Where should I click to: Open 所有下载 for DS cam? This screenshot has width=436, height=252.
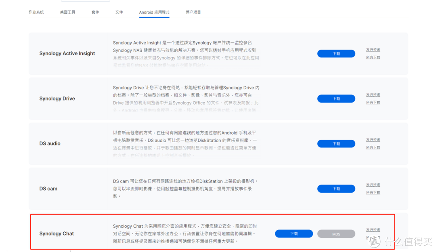point(373,192)
